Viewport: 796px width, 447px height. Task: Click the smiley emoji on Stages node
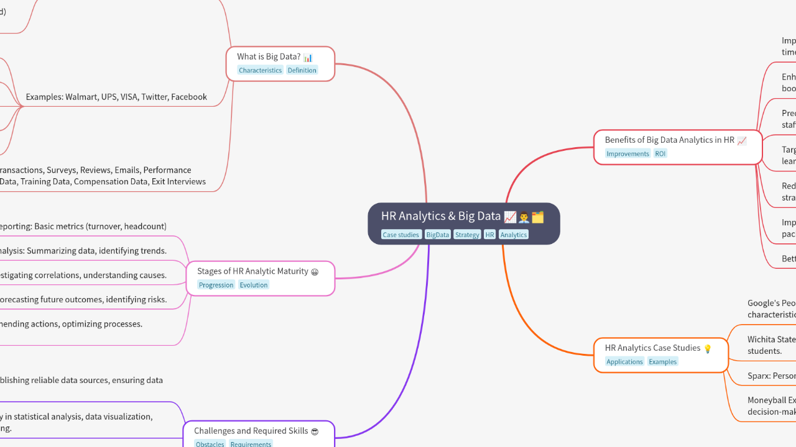(315, 272)
